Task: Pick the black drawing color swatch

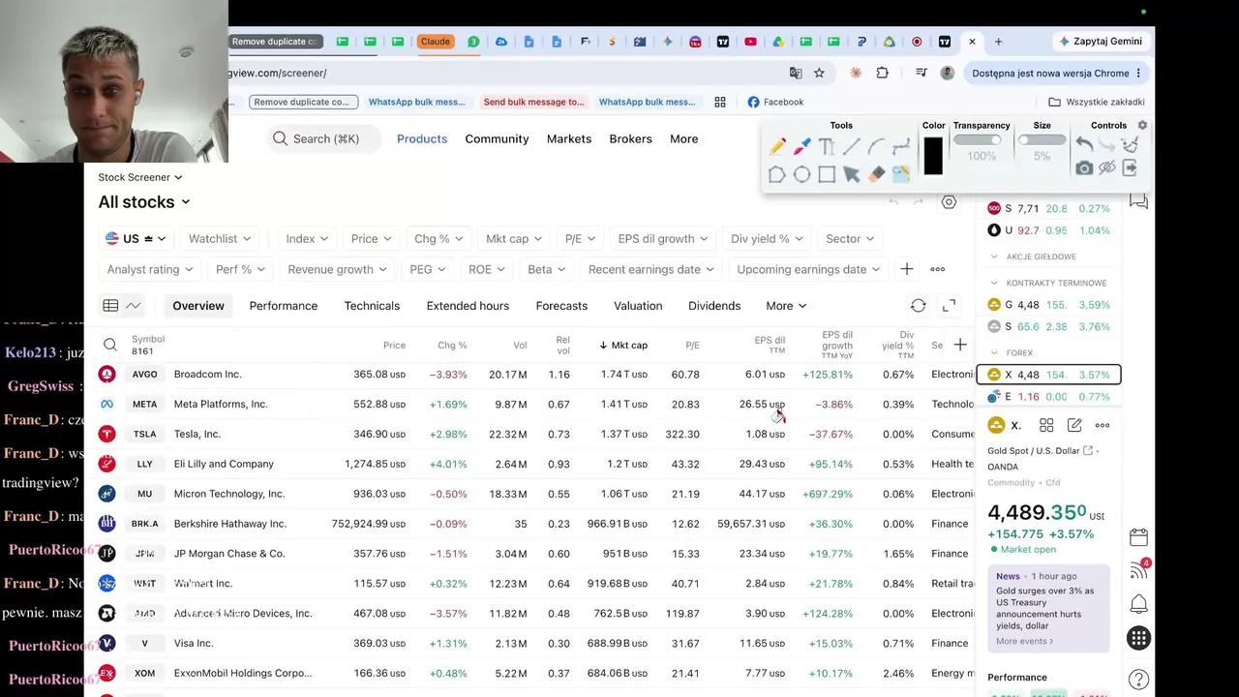Action: pyautogui.click(x=933, y=156)
